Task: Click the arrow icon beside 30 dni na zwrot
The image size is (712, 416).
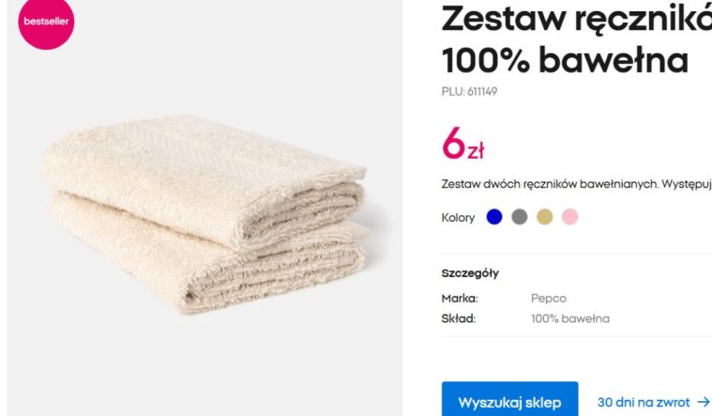Action: pyautogui.click(x=704, y=402)
